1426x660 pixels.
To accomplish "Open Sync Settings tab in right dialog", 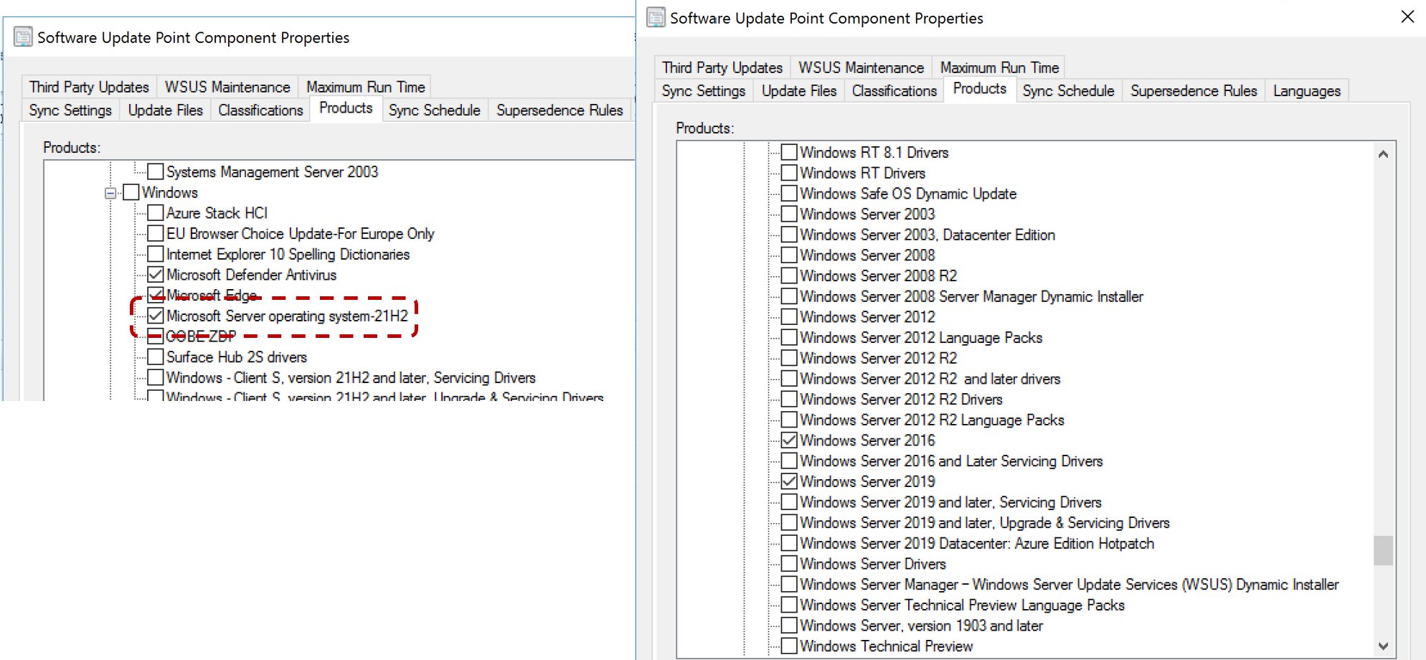I will tap(704, 91).
